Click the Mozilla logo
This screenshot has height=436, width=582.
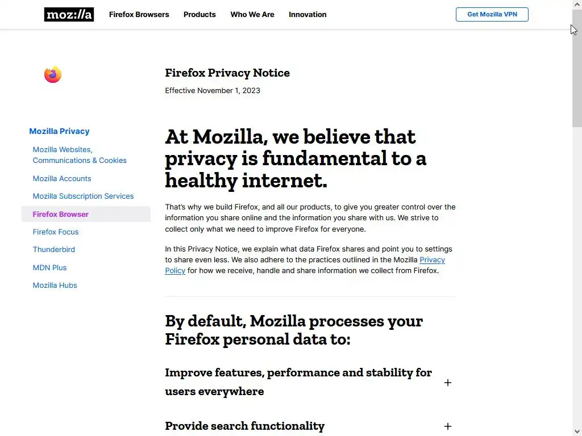69,14
